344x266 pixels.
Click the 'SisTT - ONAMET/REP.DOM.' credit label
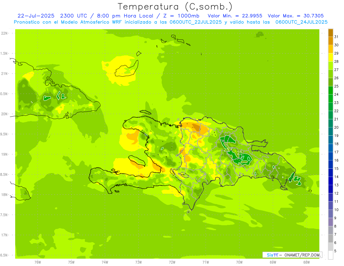coord(292,255)
